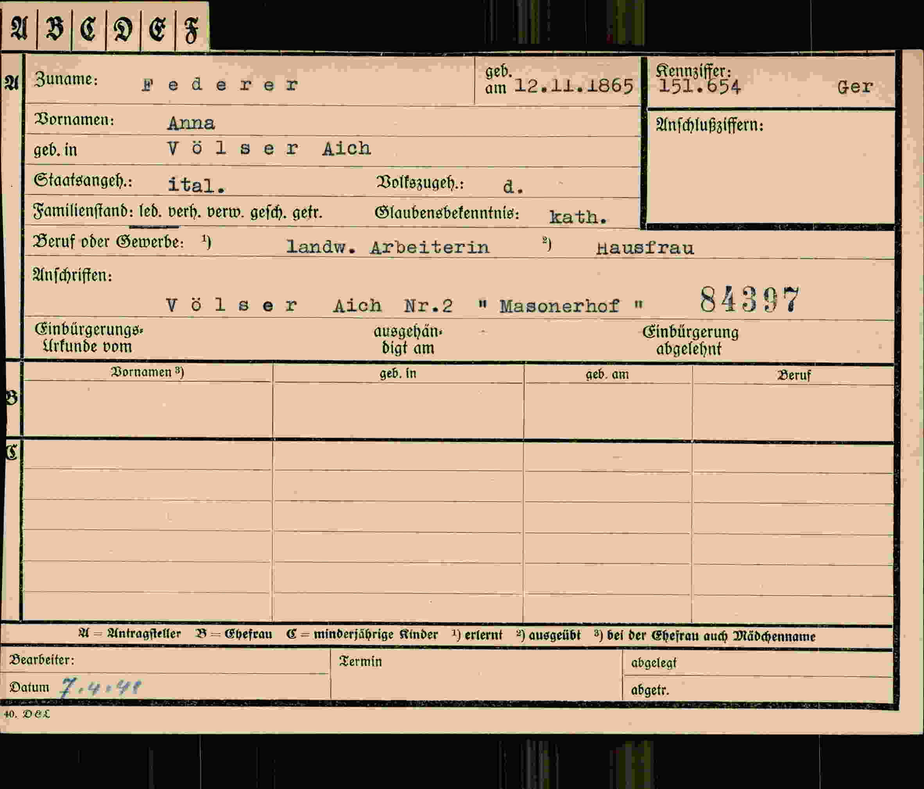Image resolution: width=924 pixels, height=789 pixels.
Task: Click the legend 'B = Ehefrau'
Action: click(234, 634)
